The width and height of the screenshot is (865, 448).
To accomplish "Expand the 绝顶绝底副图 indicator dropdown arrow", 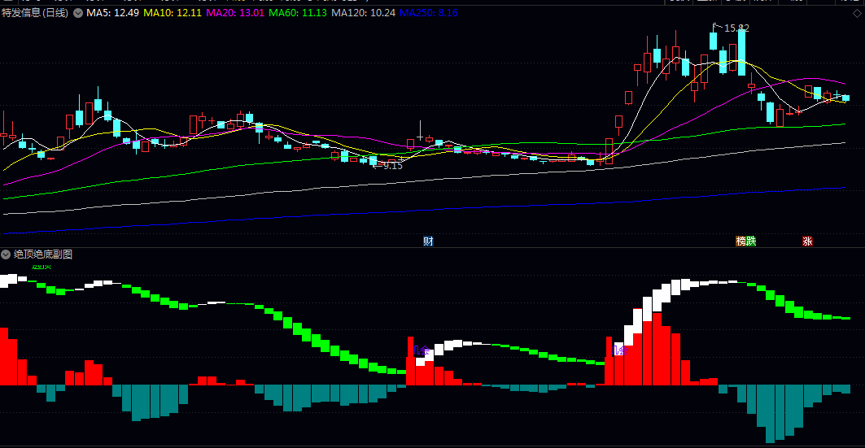I will 6,254.
